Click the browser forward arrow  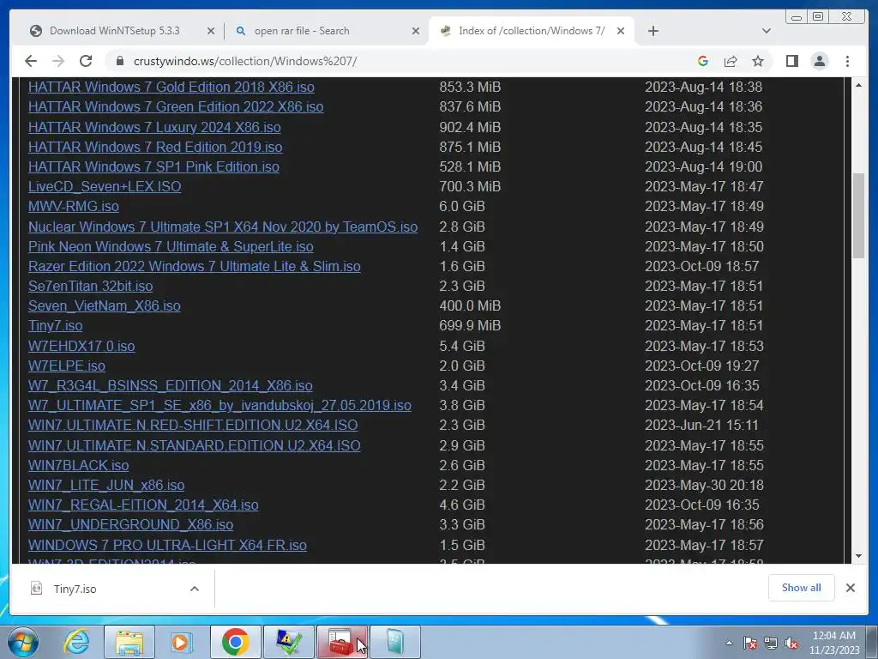click(x=58, y=61)
